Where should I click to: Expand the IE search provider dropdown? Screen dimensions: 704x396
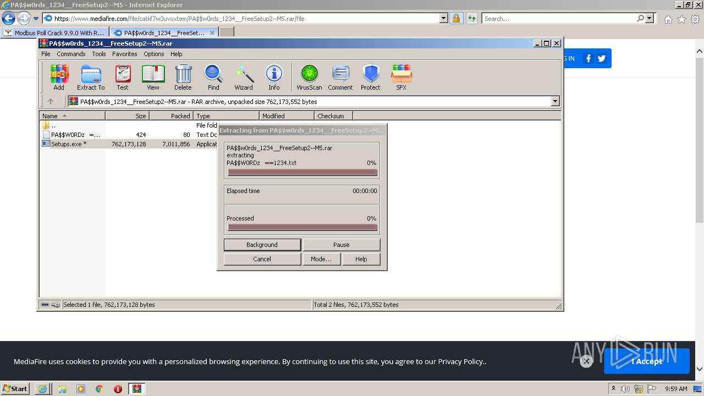[650, 18]
